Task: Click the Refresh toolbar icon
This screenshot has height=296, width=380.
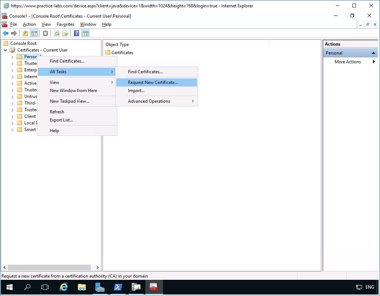Action: [57, 34]
